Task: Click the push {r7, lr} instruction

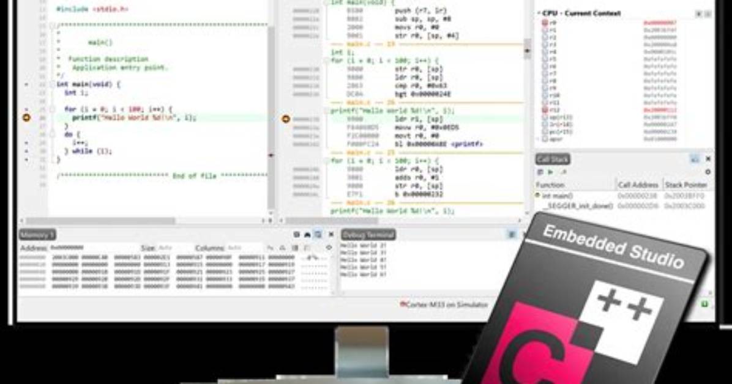Action: [x=420, y=11]
